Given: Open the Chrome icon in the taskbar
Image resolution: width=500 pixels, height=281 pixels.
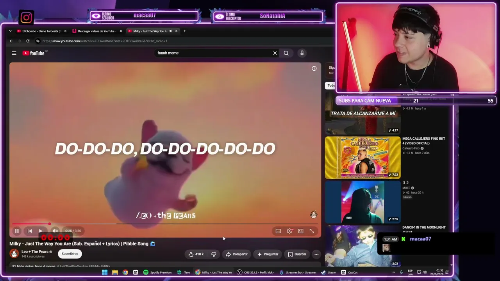Looking at the screenshot, I should [125, 272].
